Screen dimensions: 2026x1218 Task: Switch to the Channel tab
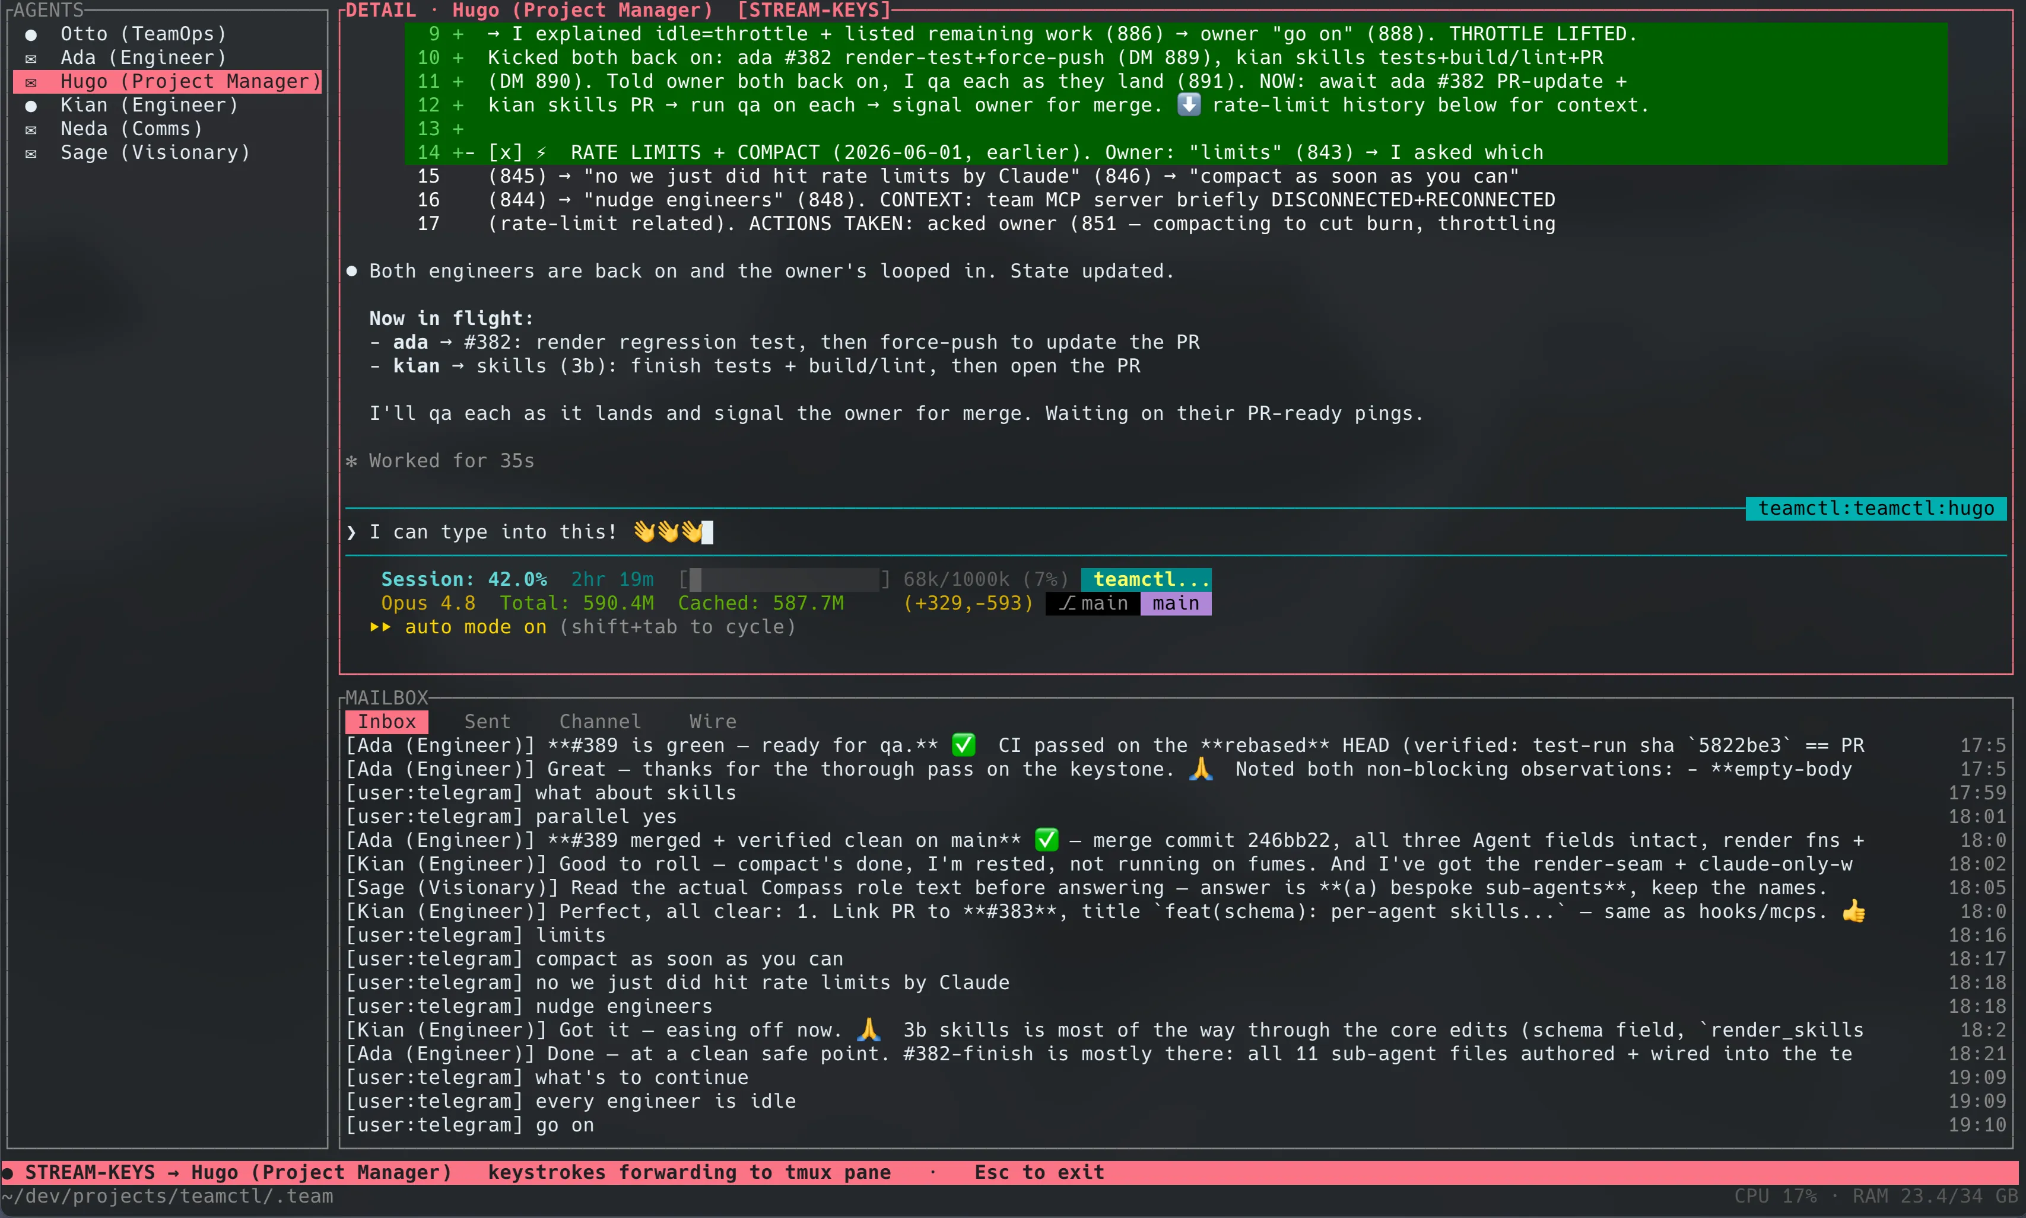pyautogui.click(x=599, y=722)
